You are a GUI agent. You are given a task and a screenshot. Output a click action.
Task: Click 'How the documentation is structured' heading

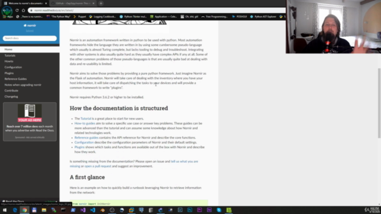[x=119, y=108]
